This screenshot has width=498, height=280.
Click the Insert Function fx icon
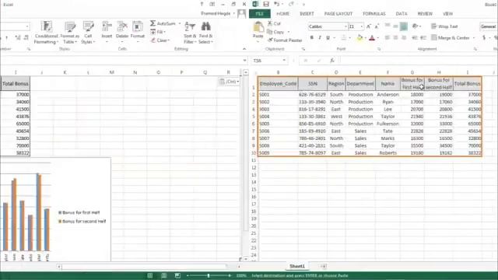pos(332,61)
